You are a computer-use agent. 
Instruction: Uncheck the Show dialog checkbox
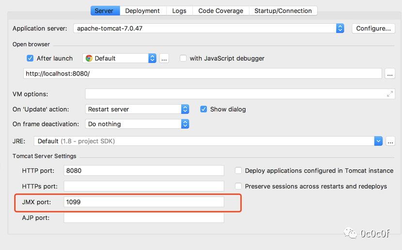pos(203,109)
